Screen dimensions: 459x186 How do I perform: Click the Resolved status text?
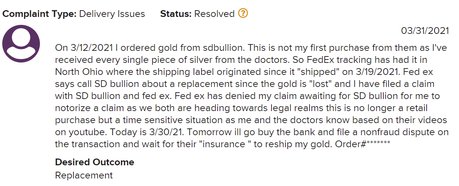point(215,14)
